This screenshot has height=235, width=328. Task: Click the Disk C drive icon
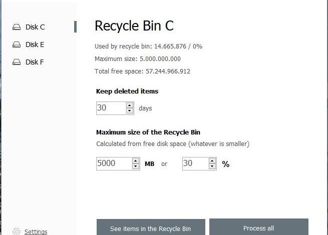(x=17, y=27)
